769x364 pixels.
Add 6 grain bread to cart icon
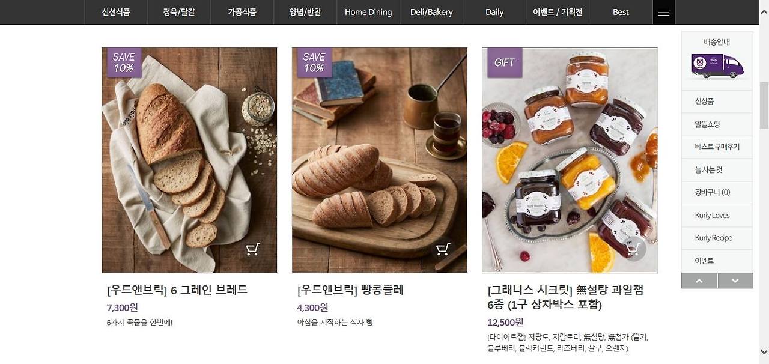coord(253,249)
